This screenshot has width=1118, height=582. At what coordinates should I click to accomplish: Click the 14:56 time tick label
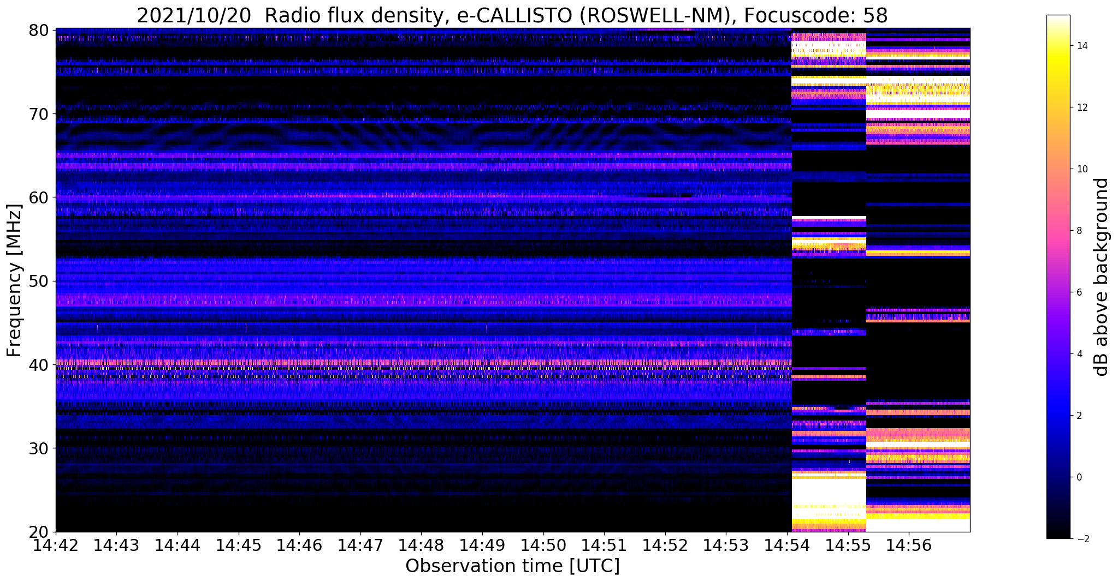[909, 545]
